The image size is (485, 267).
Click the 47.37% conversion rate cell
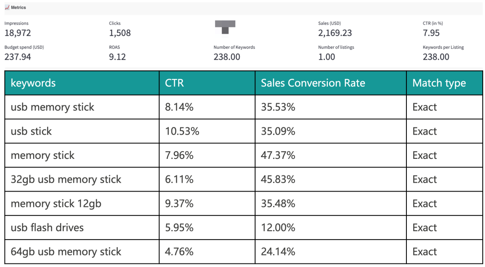click(278, 155)
